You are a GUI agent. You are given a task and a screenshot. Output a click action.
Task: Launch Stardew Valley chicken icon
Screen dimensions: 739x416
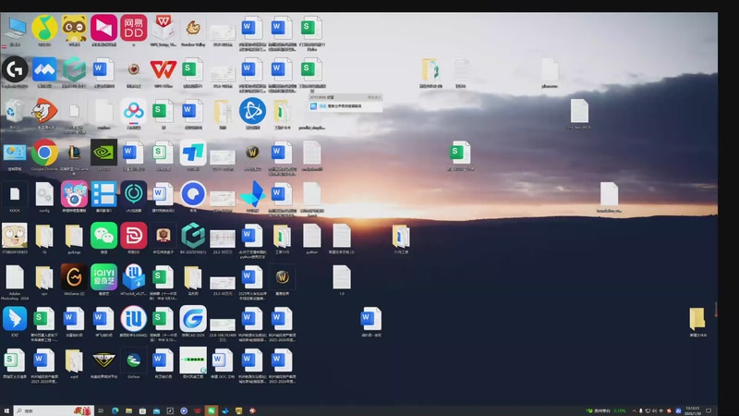point(193,30)
